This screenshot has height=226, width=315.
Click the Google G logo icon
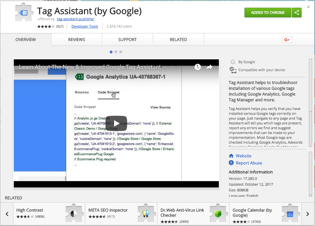click(x=233, y=62)
